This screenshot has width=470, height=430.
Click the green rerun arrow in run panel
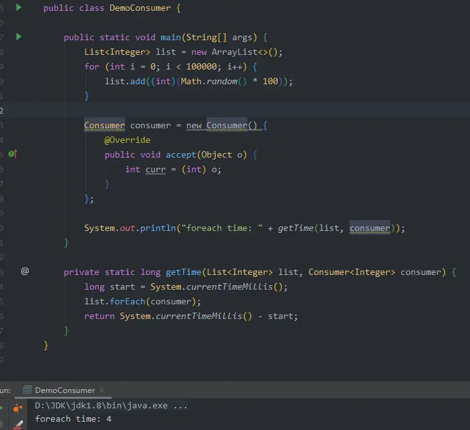pyautogui.click(x=1, y=408)
